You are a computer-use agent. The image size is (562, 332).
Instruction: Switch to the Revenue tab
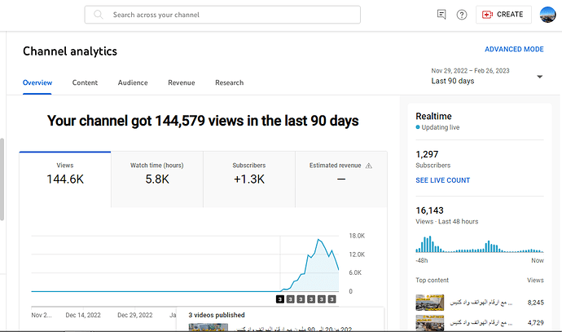182,82
